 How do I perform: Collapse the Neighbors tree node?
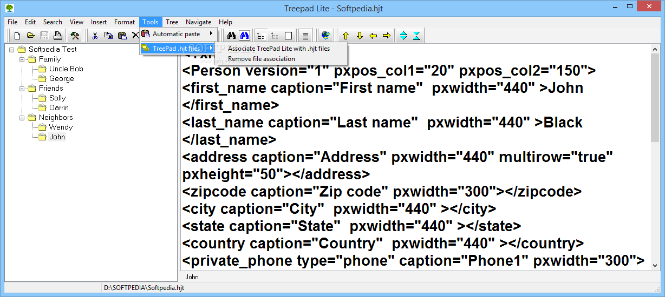pos(22,118)
